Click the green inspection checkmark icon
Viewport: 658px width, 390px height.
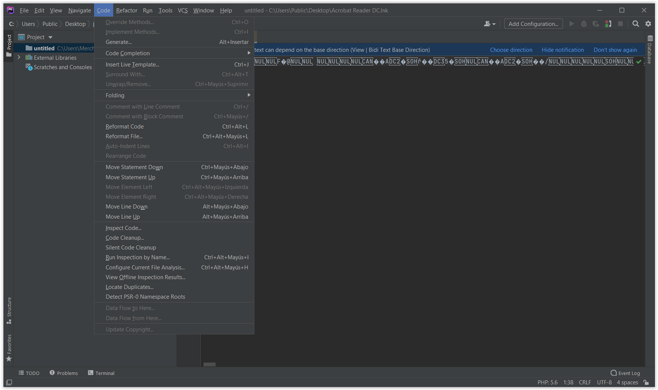point(638,62)
